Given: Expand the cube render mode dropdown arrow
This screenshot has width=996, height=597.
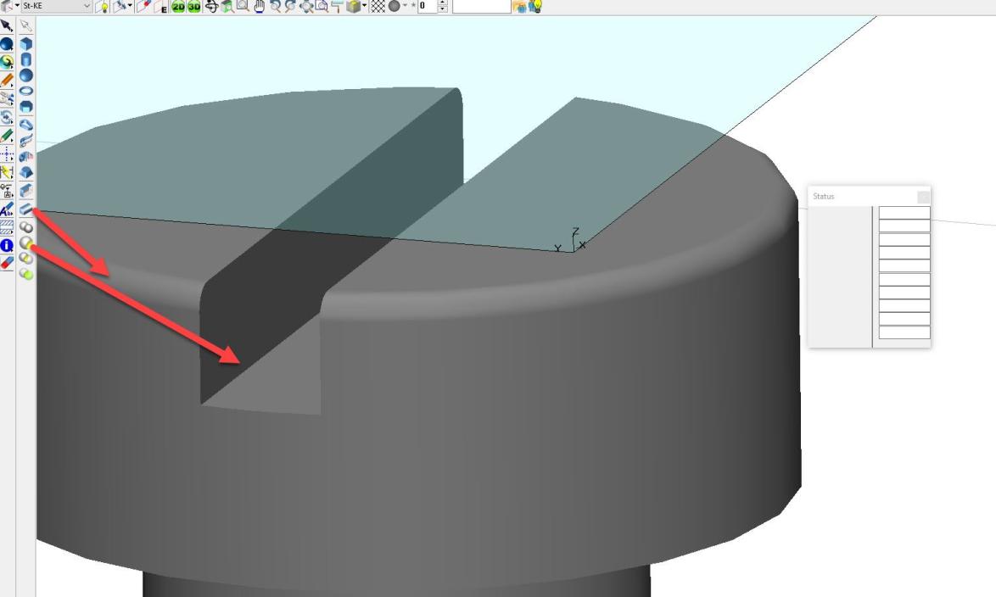Looking at the screenshot, I should pyautogui.click(x=365, y=6).
